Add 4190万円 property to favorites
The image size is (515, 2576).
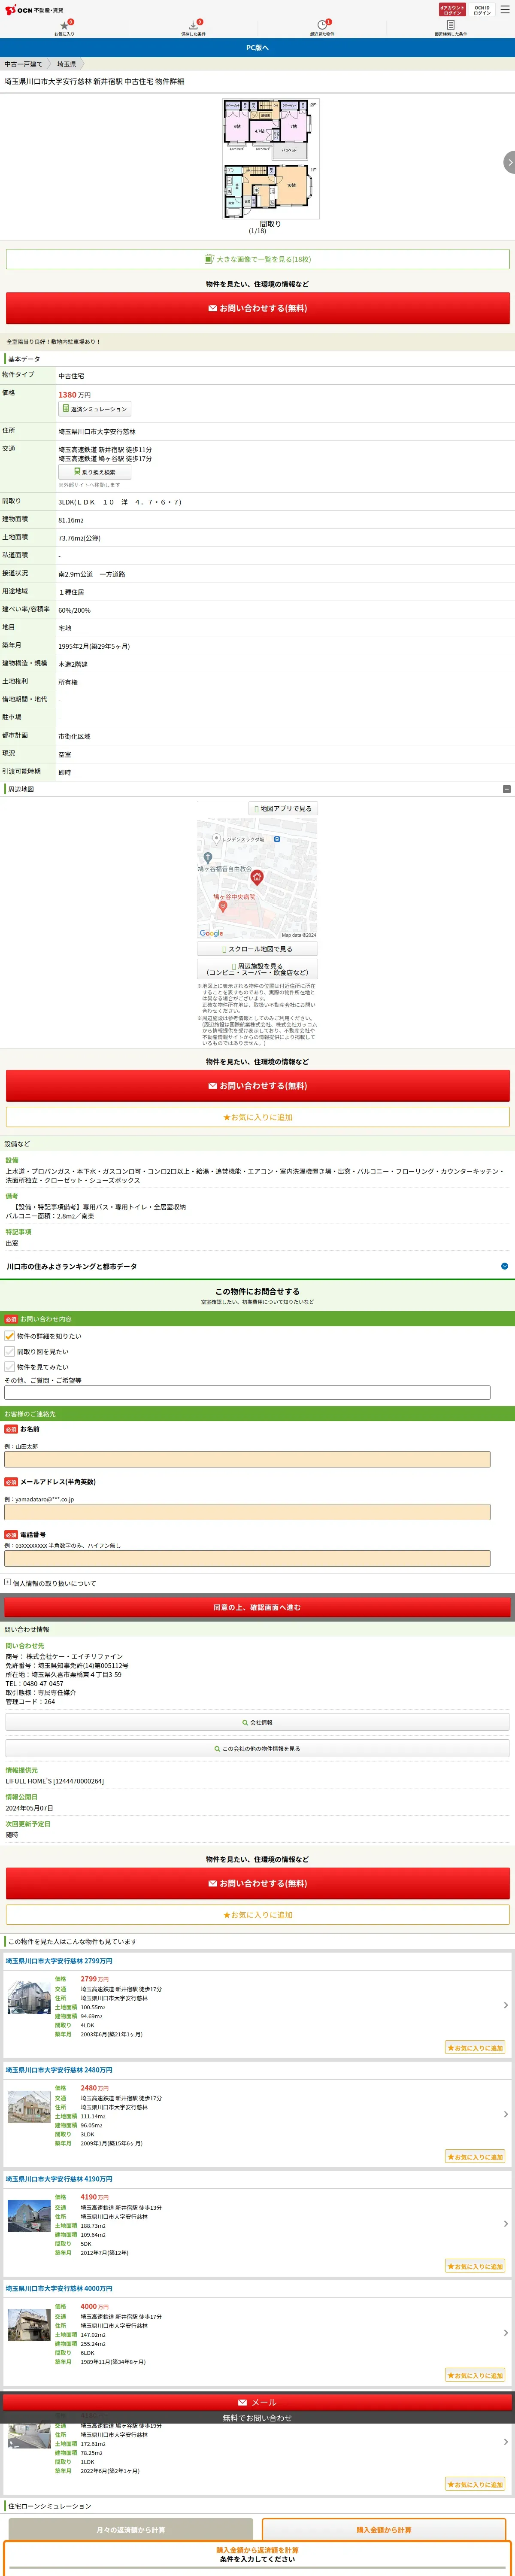475,2266
